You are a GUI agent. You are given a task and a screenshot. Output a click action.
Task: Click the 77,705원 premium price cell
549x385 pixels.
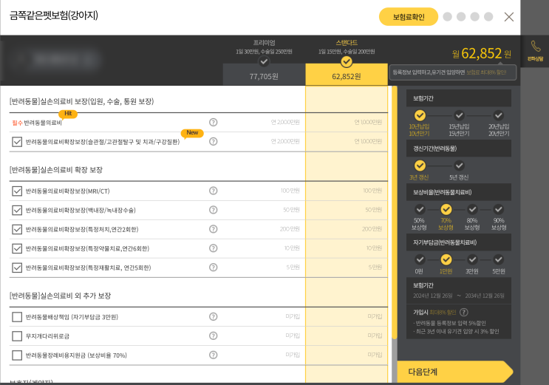pyautogui.click(x=264, y=75)
